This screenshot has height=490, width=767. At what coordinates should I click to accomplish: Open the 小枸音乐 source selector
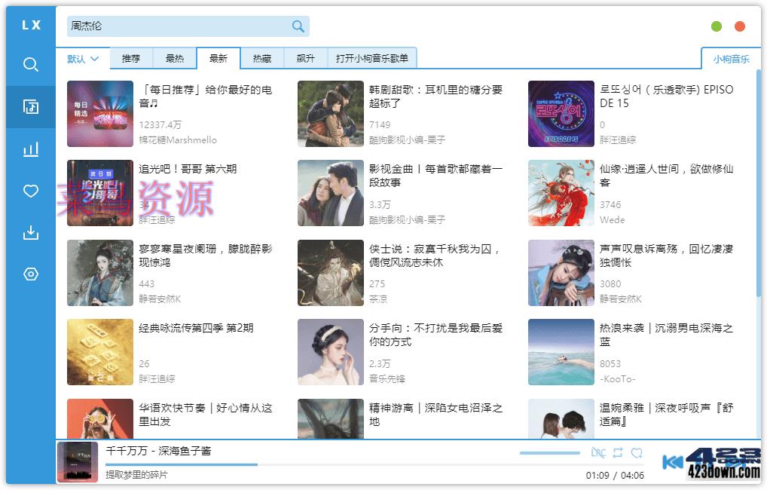click(x=729, y=58)
